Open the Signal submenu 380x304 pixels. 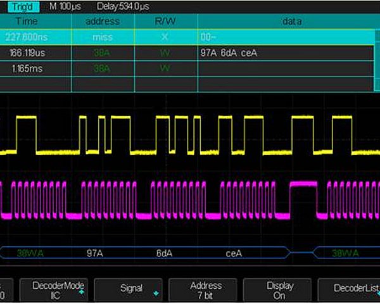point(131,290)
